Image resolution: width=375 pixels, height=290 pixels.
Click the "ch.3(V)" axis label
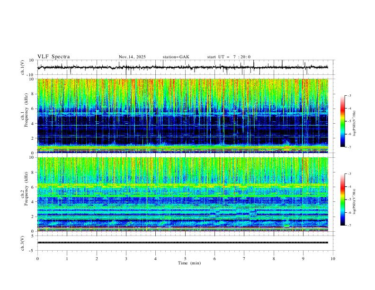23,243
